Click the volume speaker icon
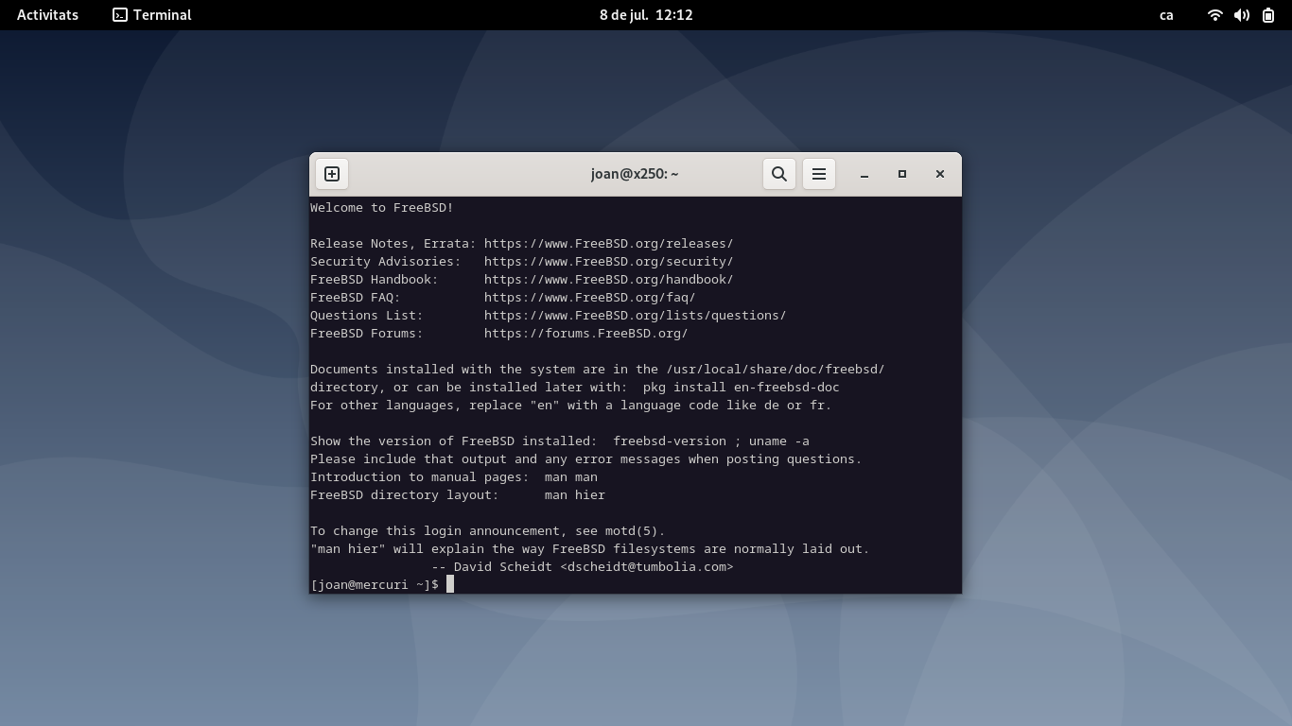This screenshot has width=1292, height=726. [x=1242, y=15]
